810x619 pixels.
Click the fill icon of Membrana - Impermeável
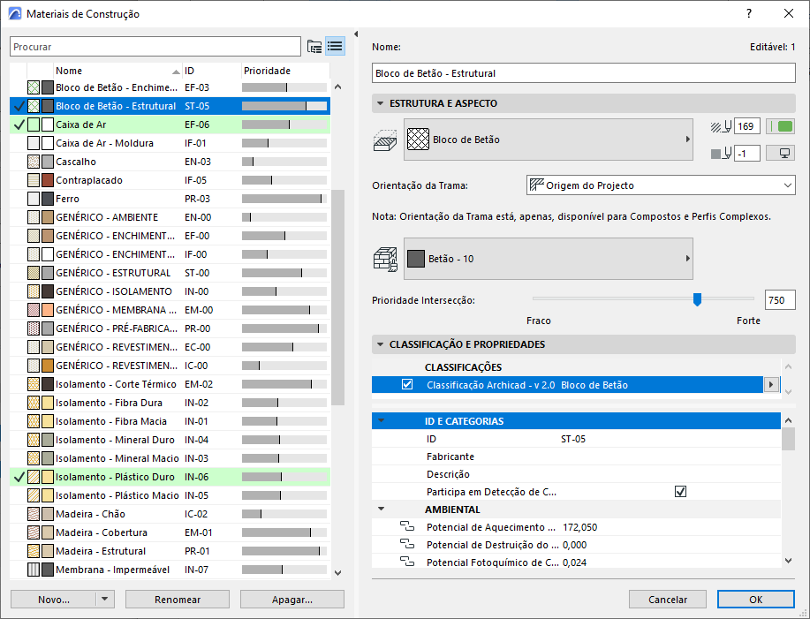pyautogui.click(x=34, y=570)
